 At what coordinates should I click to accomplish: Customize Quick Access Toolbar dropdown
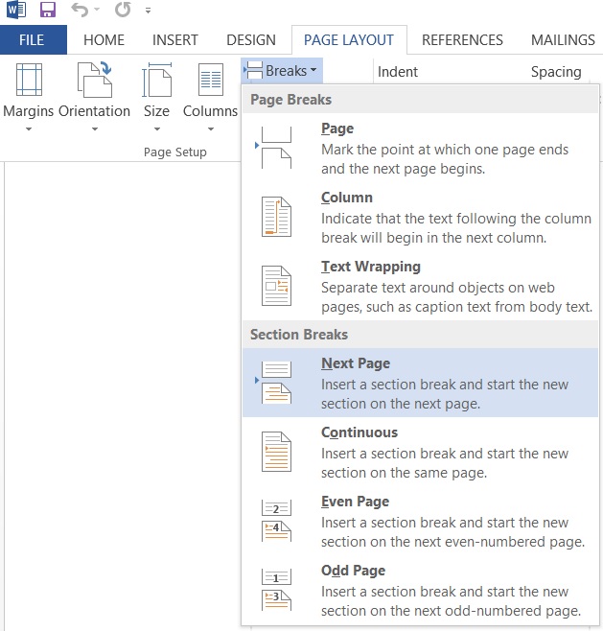pyautogui.click(x=148, y=11)
